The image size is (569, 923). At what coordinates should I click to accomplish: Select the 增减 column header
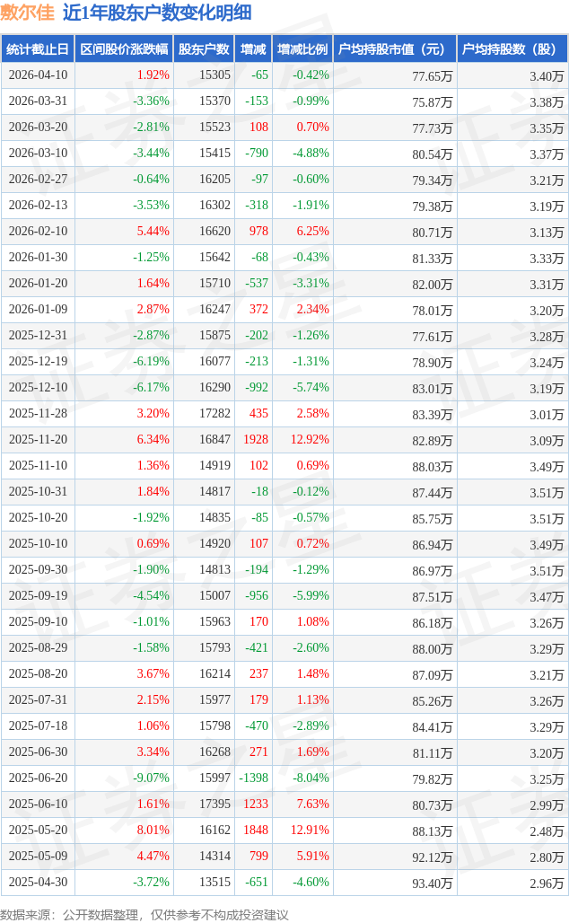click(x=253, y=49)
